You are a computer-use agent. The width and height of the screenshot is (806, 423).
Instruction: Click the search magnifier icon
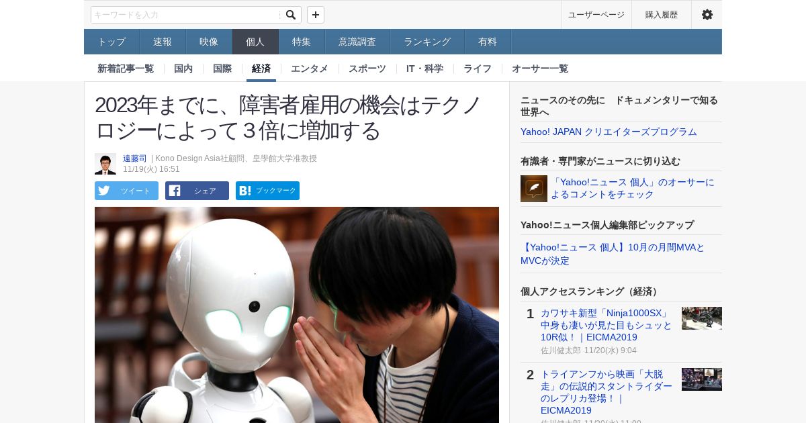(290, 15)
